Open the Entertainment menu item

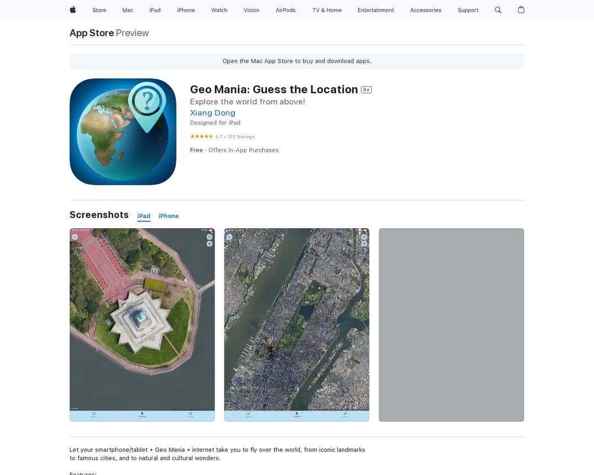(x=376, y=10)
